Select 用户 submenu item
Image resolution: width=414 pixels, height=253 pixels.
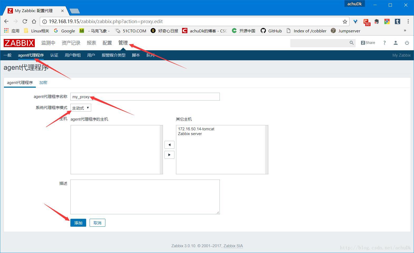91,55
